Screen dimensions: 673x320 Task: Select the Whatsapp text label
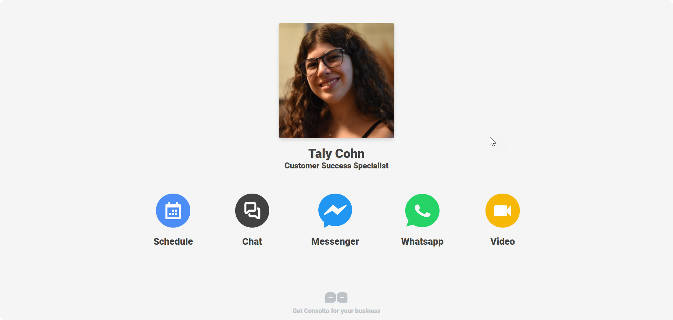pos(422,242)
